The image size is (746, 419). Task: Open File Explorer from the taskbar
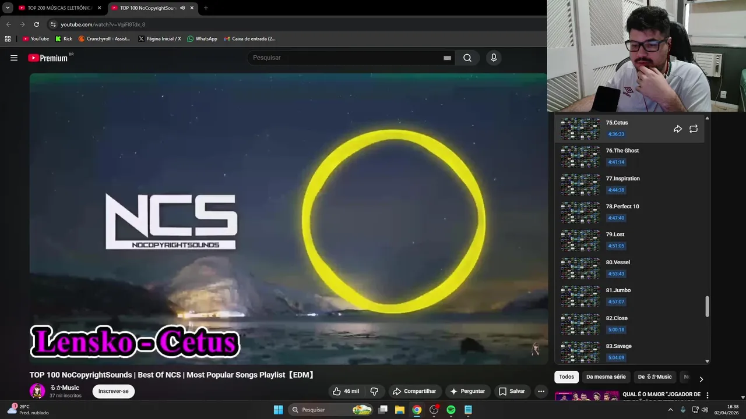tap(400, 410)
